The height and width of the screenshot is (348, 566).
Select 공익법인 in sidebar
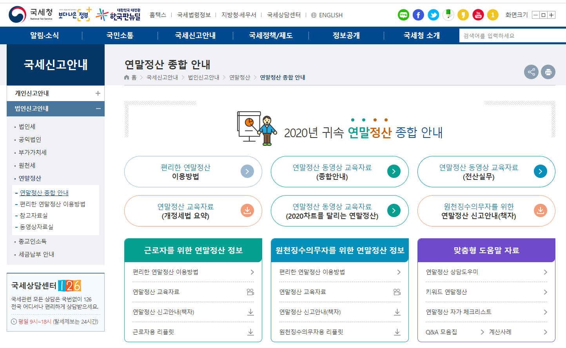click(30, 140)
